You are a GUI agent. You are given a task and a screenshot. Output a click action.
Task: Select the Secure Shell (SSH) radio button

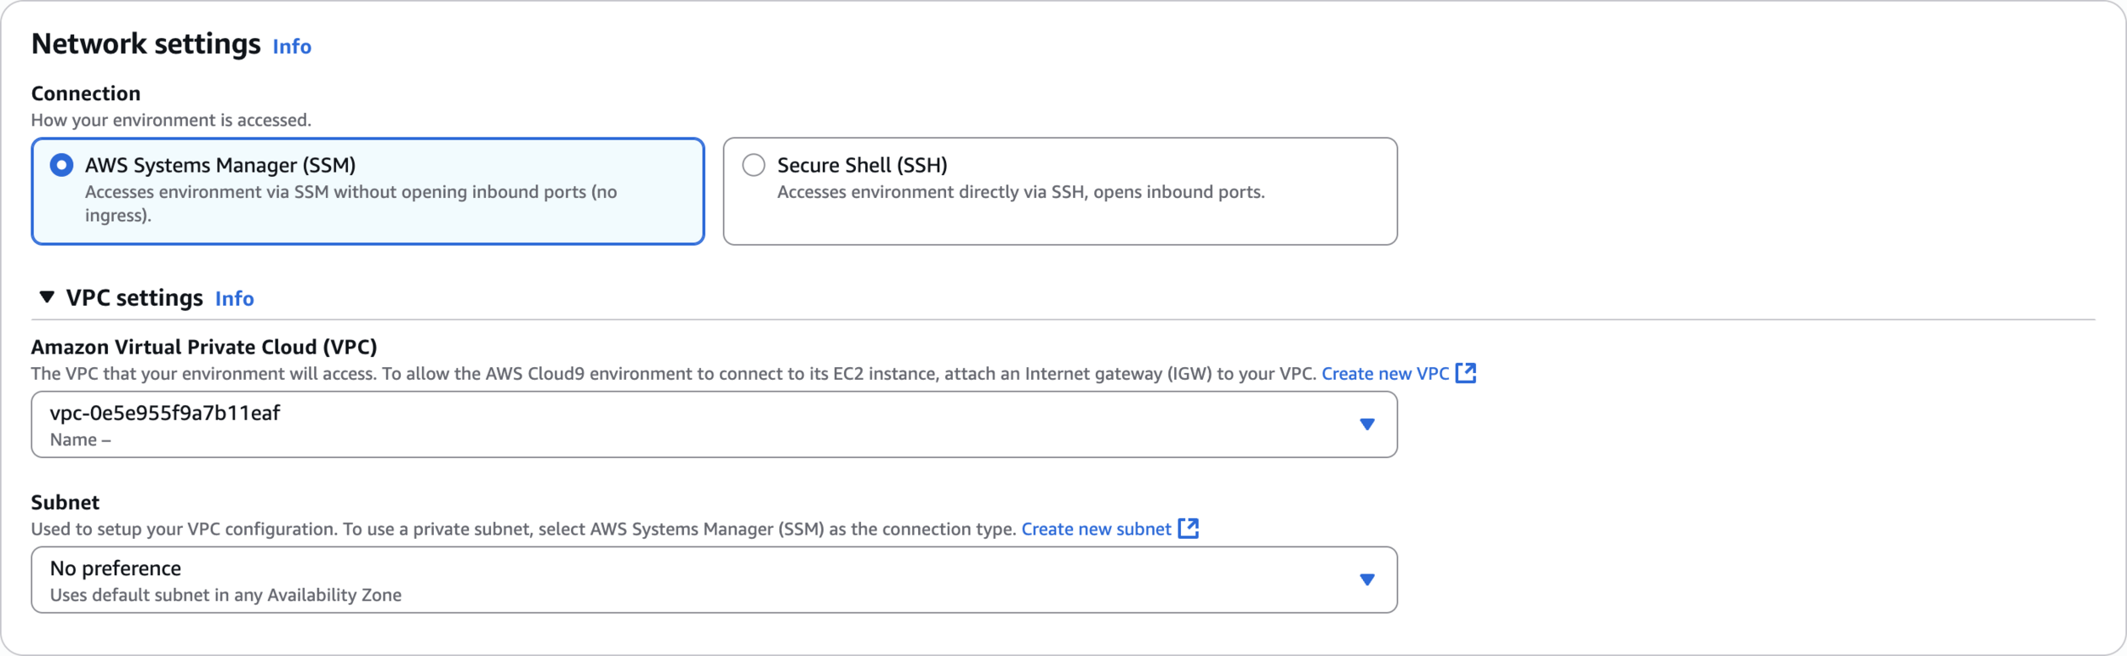pos(754,165)
